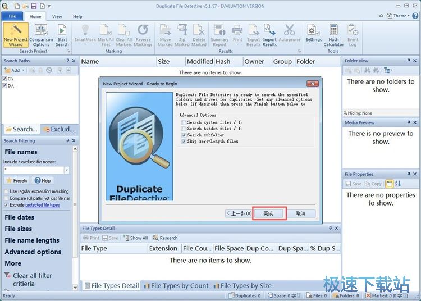Click Move Marked icon
The height and width of the screenshot is (301, 421).
[x=165, y=35]
